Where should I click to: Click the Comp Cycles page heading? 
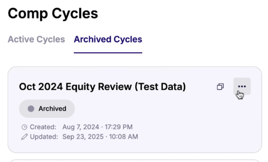coord(53,14)
